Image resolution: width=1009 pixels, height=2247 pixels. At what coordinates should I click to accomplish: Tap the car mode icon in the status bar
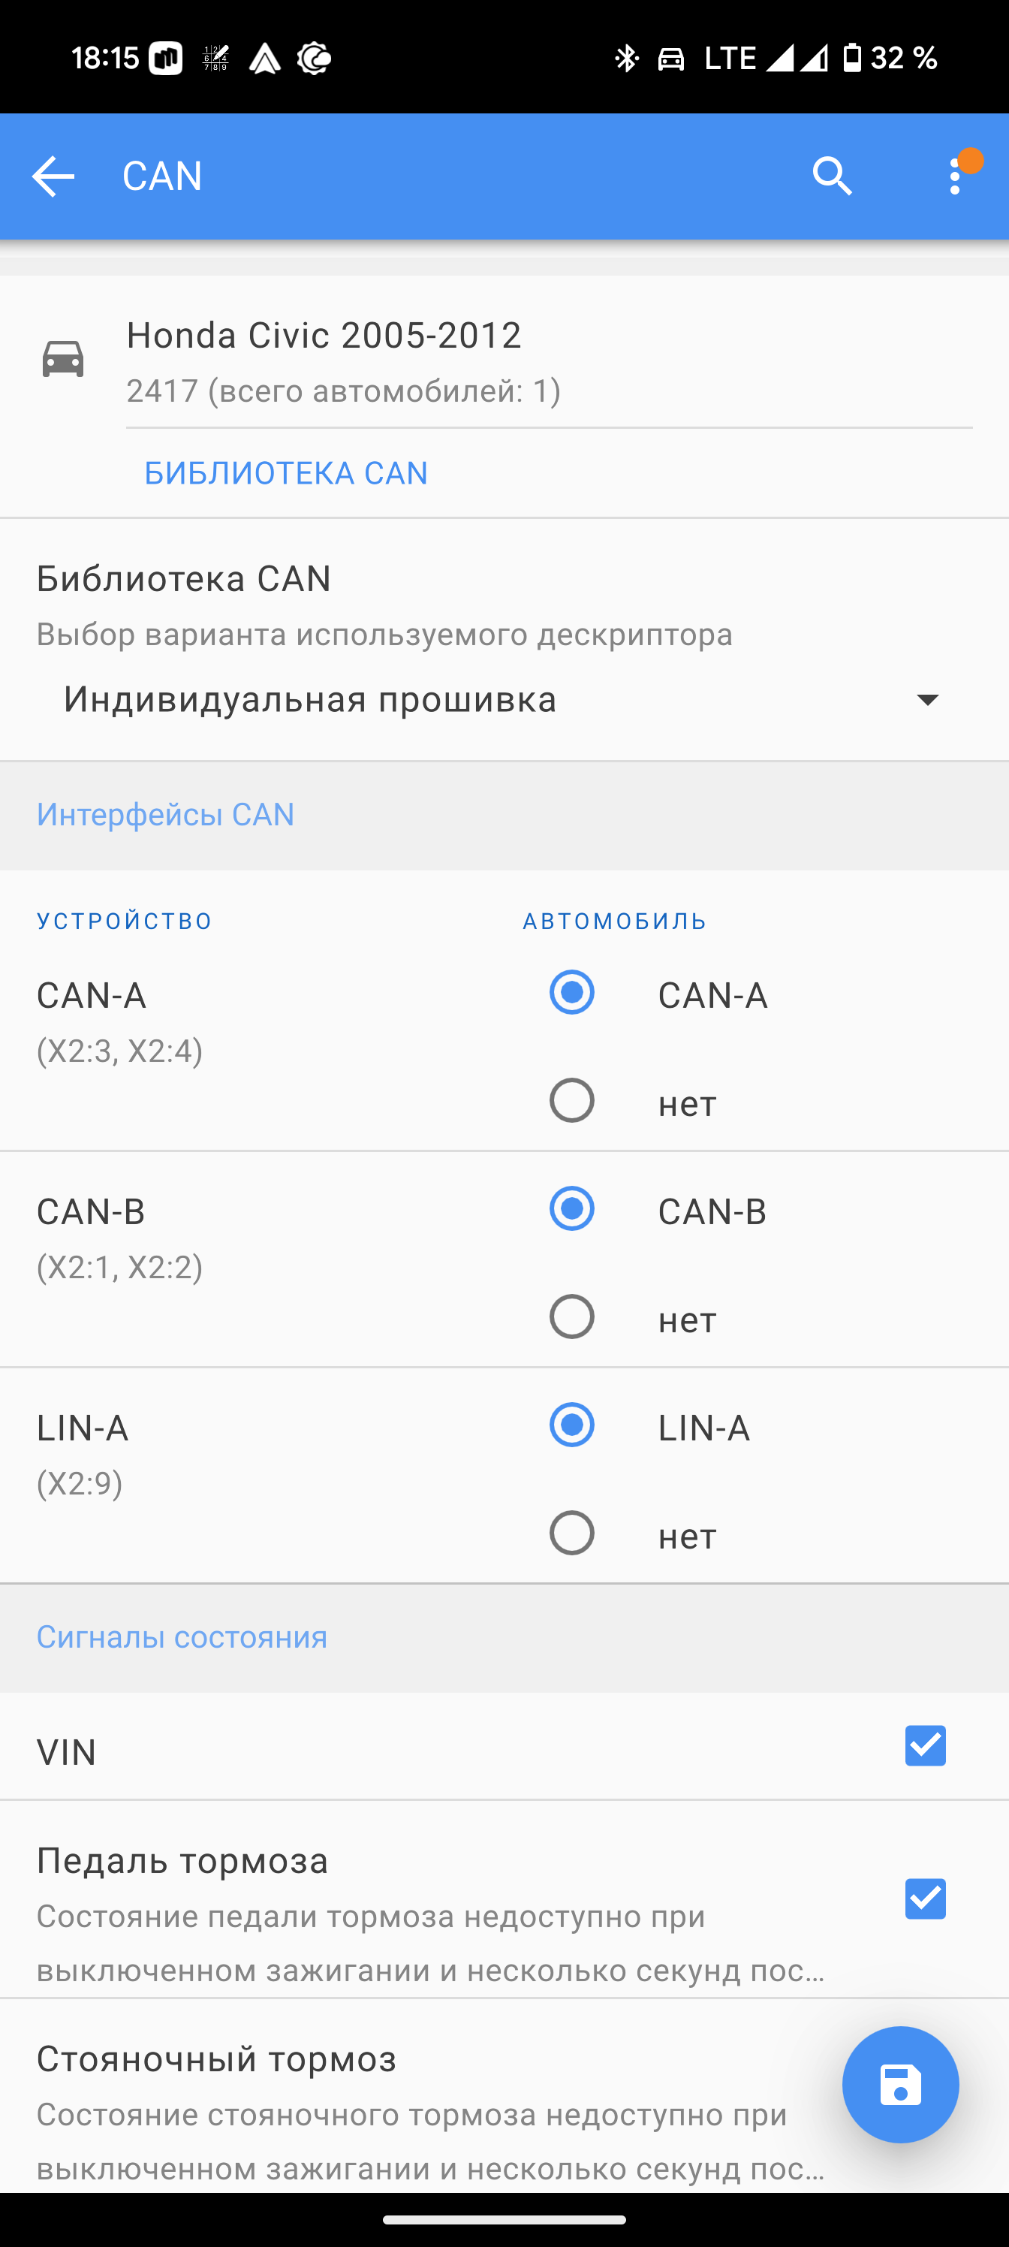click(x=670, y=59)
